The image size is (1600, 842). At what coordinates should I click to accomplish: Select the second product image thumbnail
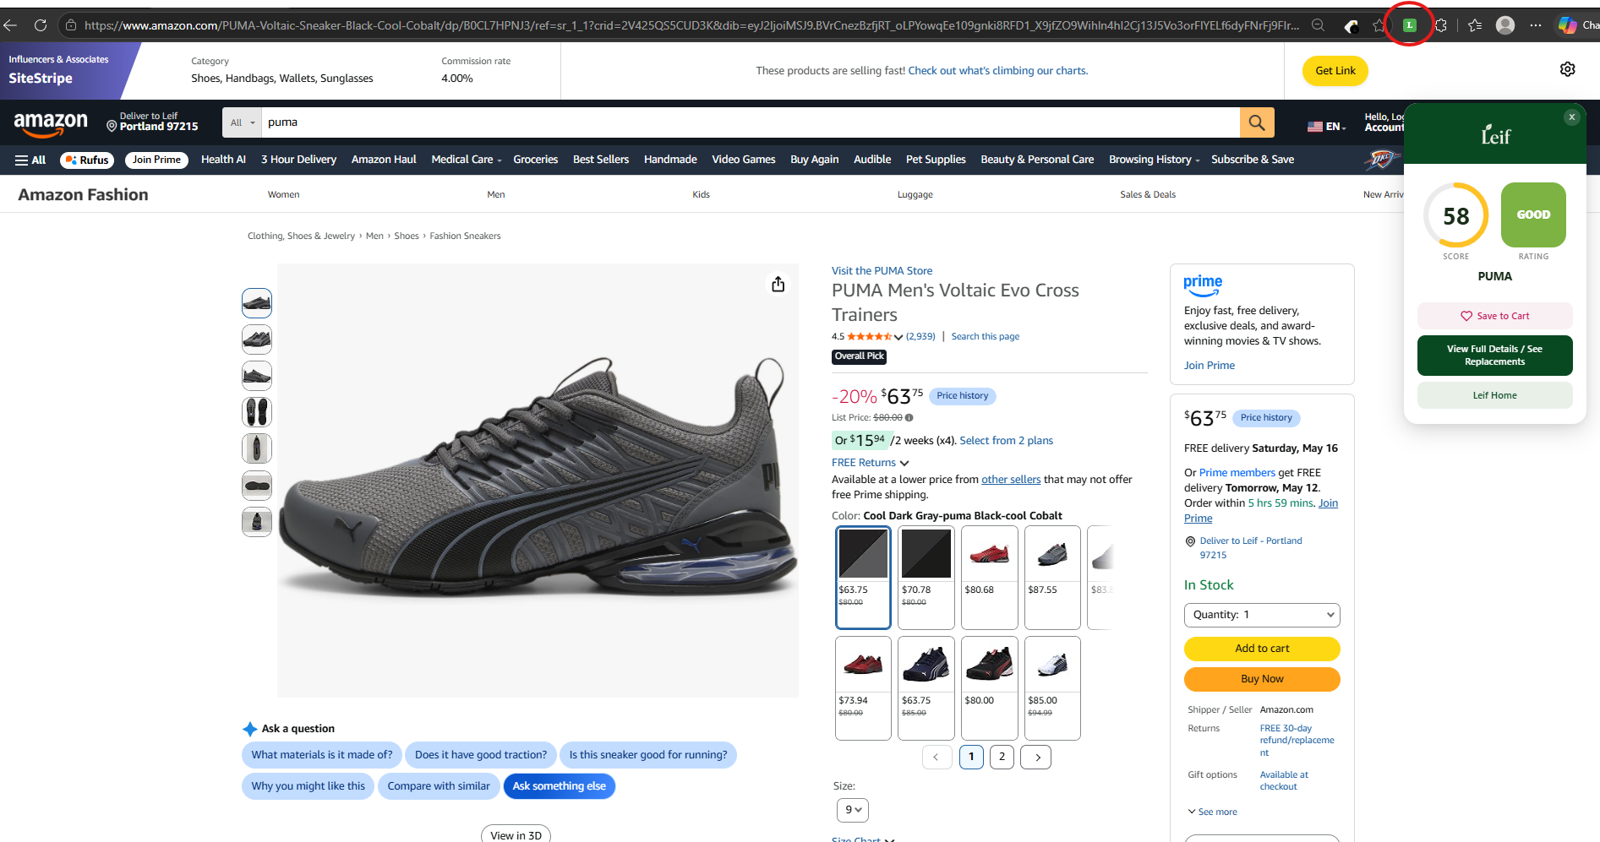(257, 340)
